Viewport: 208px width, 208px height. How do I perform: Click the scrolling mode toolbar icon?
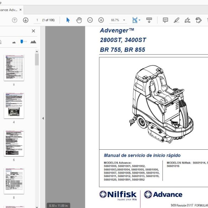149,20
